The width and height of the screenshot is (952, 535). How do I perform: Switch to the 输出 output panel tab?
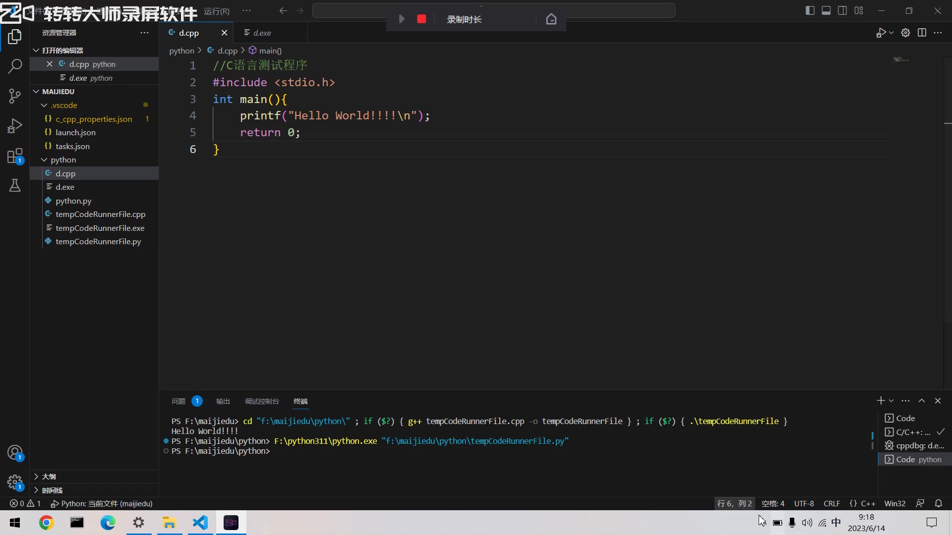(x=223, y=401)
